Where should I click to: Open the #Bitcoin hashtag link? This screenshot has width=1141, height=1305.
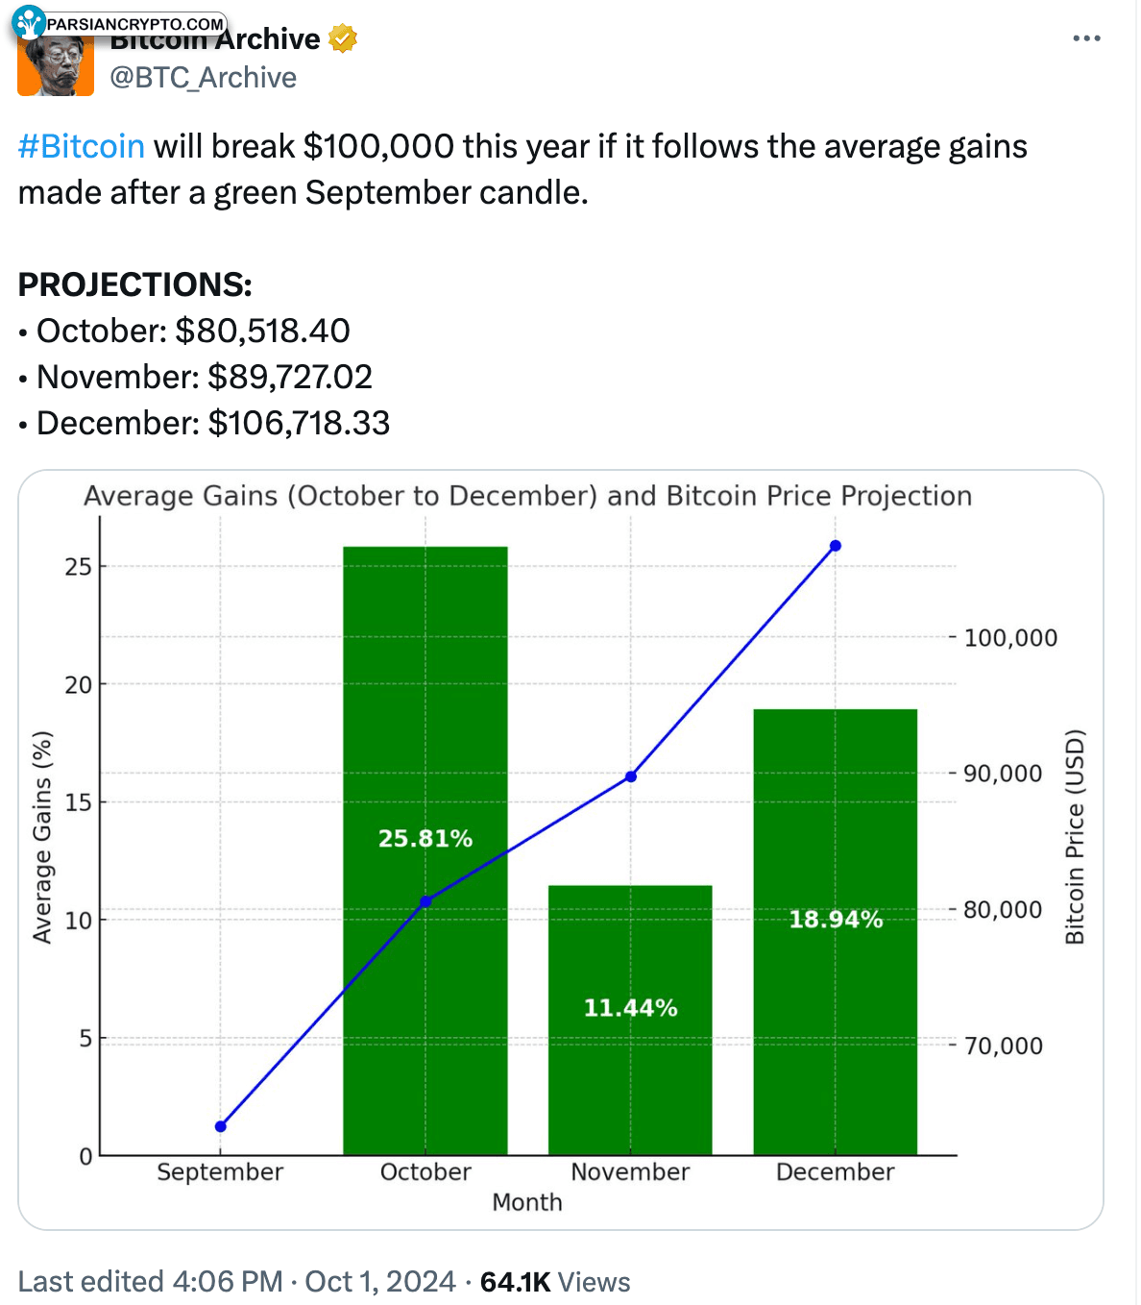(x=82, y=146)
